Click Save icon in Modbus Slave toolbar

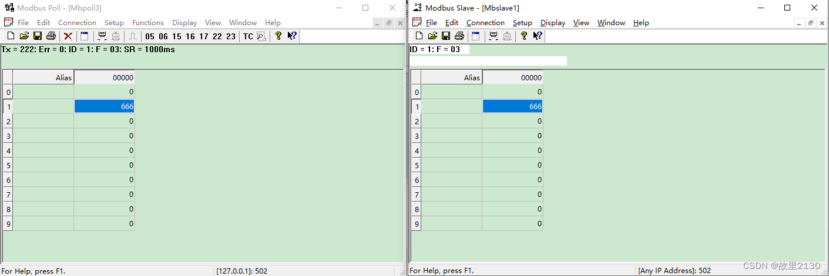[447, 36]
